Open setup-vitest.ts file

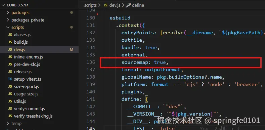pos(28,79)
